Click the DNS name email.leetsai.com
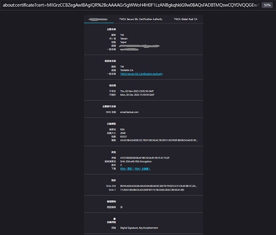The width and height of the screenshot is (276, 235). 130,112
